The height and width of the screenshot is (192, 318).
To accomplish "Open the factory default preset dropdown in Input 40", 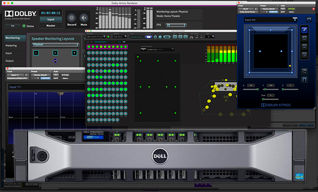I will pyautogui.click(x=269, y=9).
